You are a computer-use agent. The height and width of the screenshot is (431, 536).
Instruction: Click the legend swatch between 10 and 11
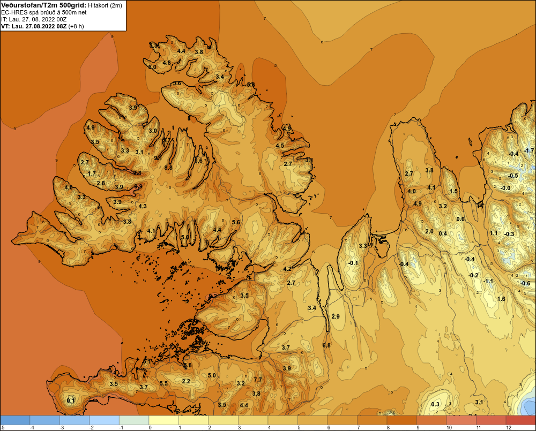click(x=461, y=420)
